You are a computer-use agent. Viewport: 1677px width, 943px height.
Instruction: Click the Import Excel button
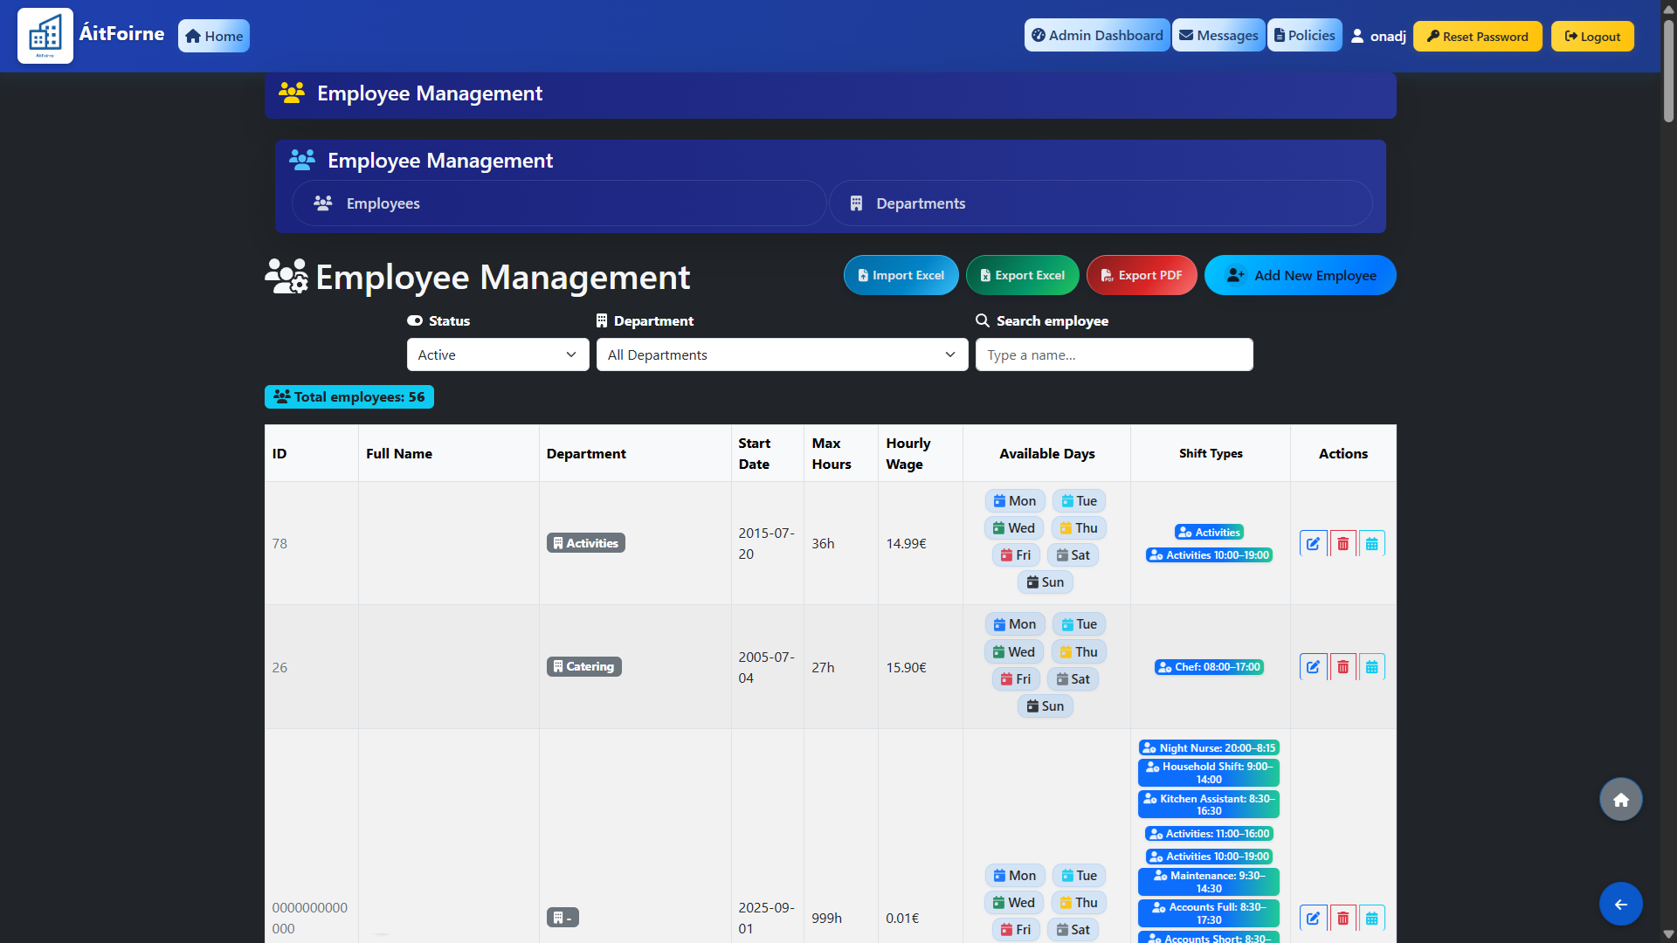[901, 275]
